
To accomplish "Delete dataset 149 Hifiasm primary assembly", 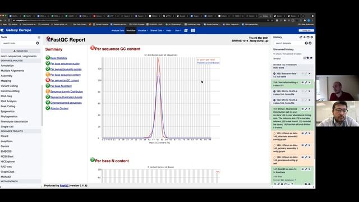I will [x=310, y=145].
